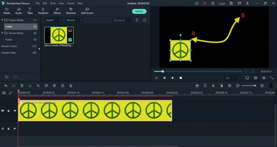Select the peace sign media thumbnail
This screenshot has width=277, height=147.
(59, 35)
